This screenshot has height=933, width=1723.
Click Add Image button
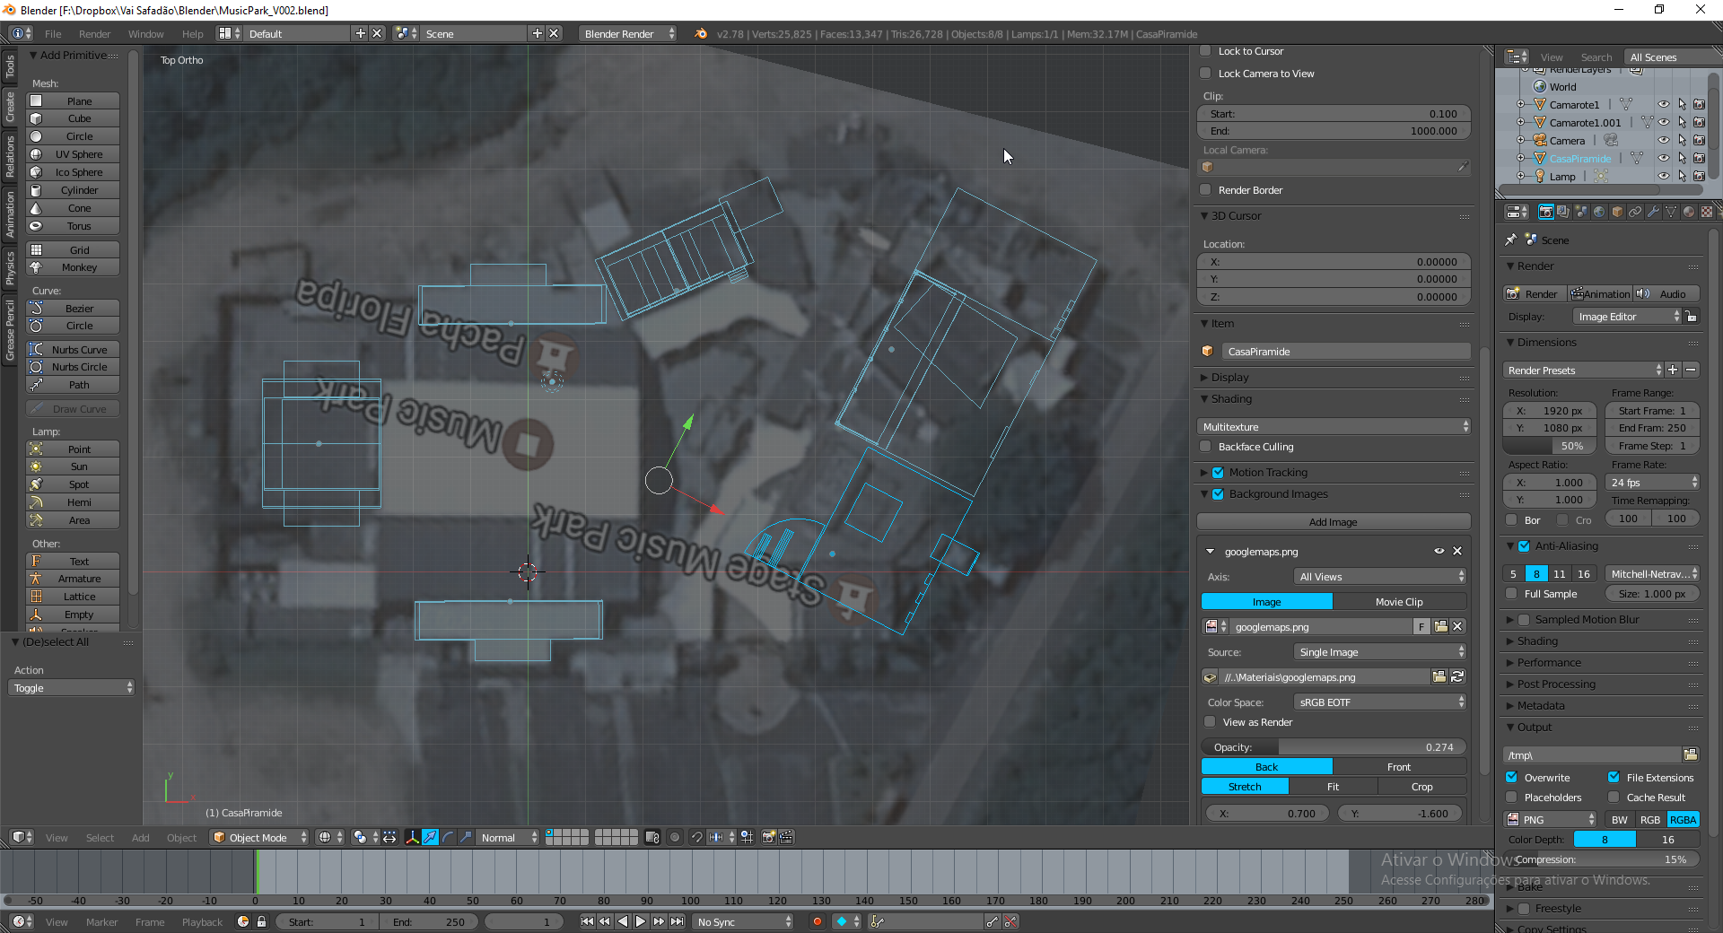(1334, 522)
